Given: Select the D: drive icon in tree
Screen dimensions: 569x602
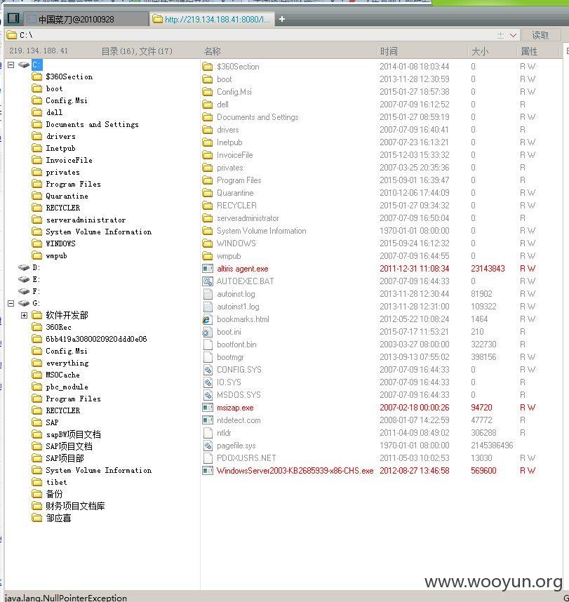Looking at the screenshot, I should [24, 267].
